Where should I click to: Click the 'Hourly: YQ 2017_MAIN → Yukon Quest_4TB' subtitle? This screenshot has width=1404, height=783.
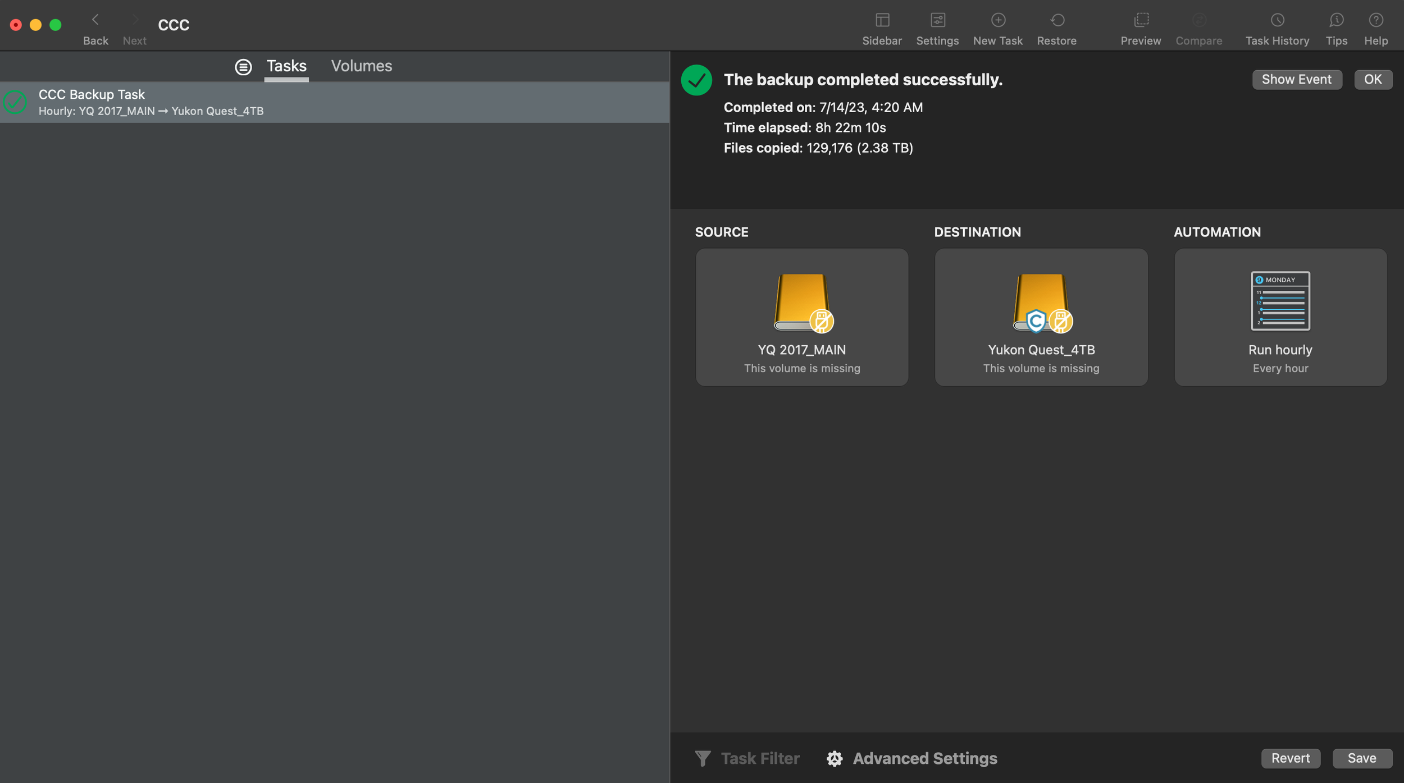pos(151,111)
